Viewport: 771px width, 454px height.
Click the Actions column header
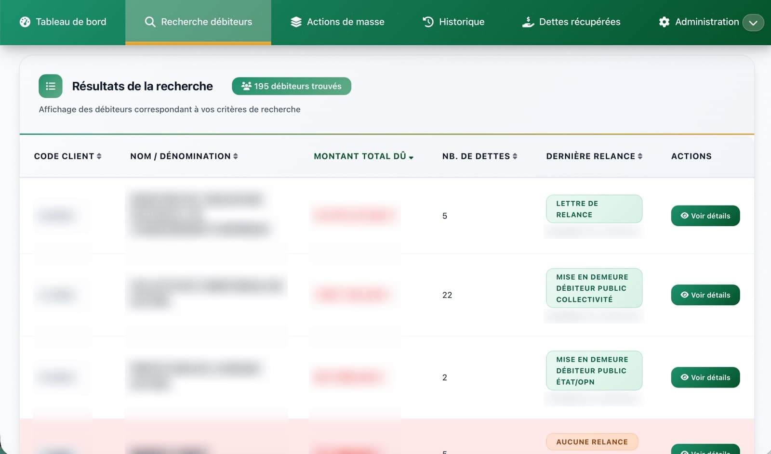pyautogui.click(x=691, y=156)
